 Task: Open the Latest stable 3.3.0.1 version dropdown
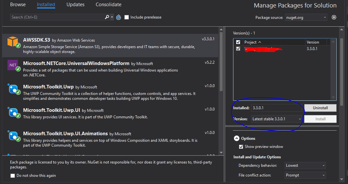277,119
